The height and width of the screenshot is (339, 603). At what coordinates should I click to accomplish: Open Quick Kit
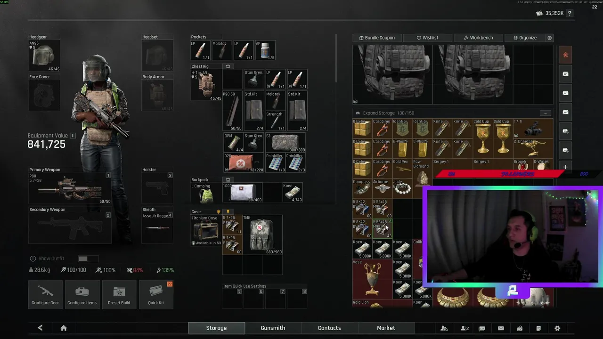pyautogui.click(x=156, y=295)
